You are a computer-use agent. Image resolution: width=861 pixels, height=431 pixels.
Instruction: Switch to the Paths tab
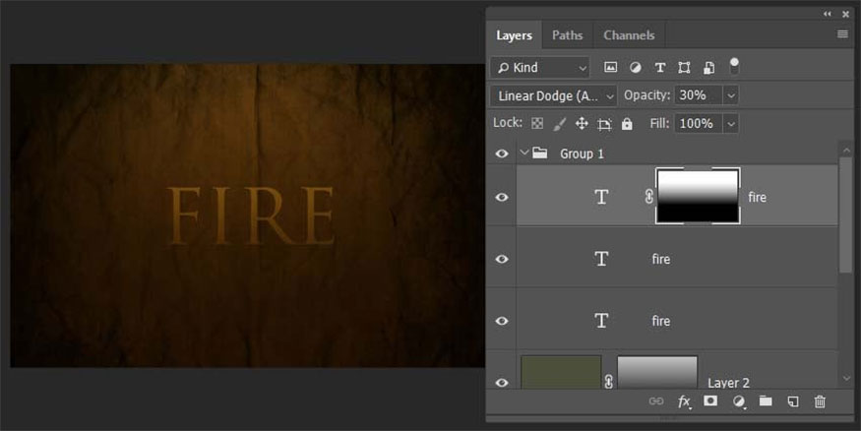coord(567,35)
